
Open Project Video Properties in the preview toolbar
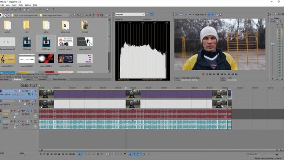coord(177,15)
